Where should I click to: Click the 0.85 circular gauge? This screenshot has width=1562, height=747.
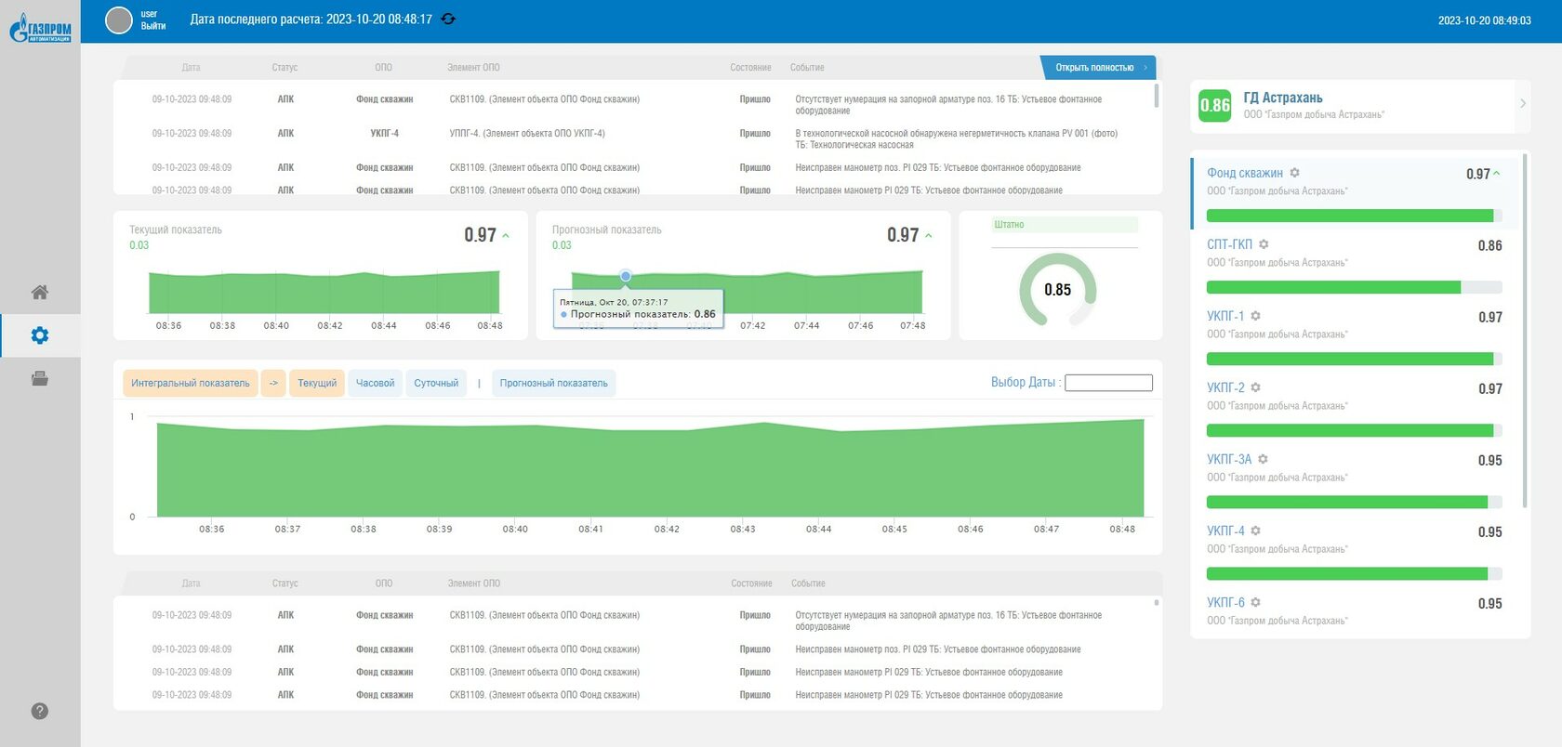pos(1058,290)
